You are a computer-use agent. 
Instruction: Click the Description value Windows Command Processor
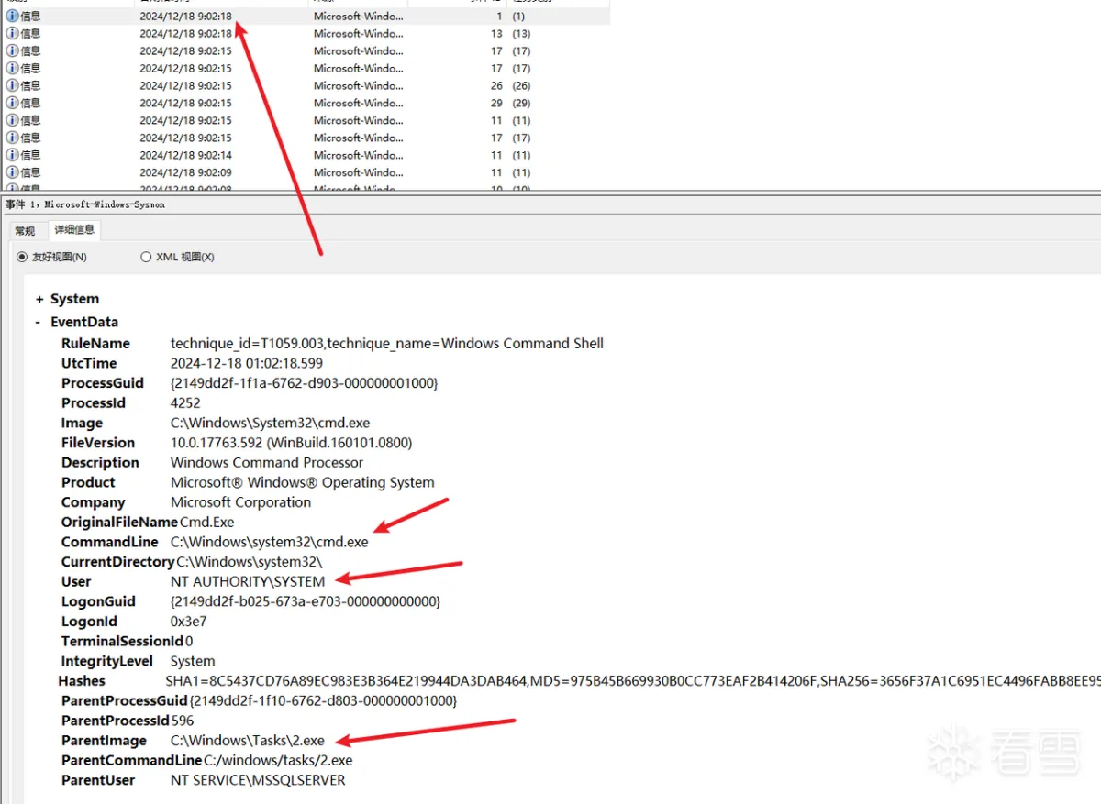[267, 462]
